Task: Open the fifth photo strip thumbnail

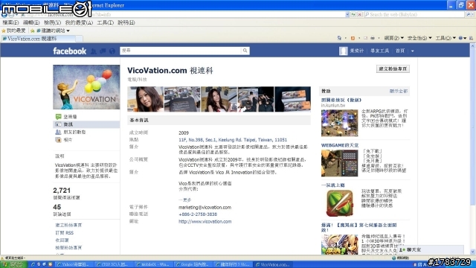Action: (292, 99)
